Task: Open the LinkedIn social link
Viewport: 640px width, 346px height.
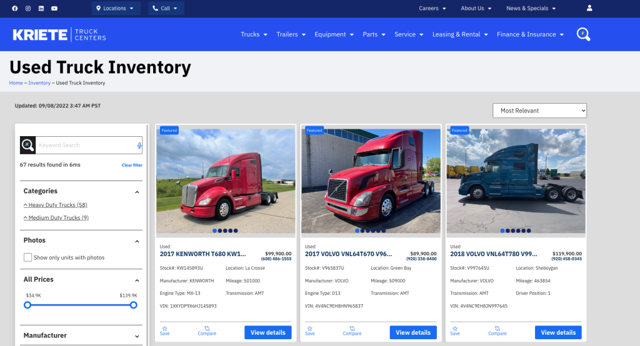Action: (x=41, y=8)
